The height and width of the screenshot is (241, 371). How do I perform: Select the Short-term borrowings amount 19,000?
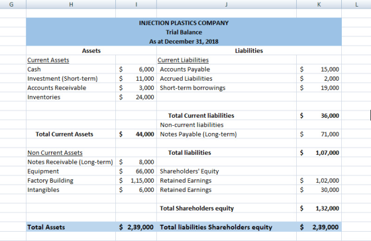pyautogui.click(x=319, y=88)
